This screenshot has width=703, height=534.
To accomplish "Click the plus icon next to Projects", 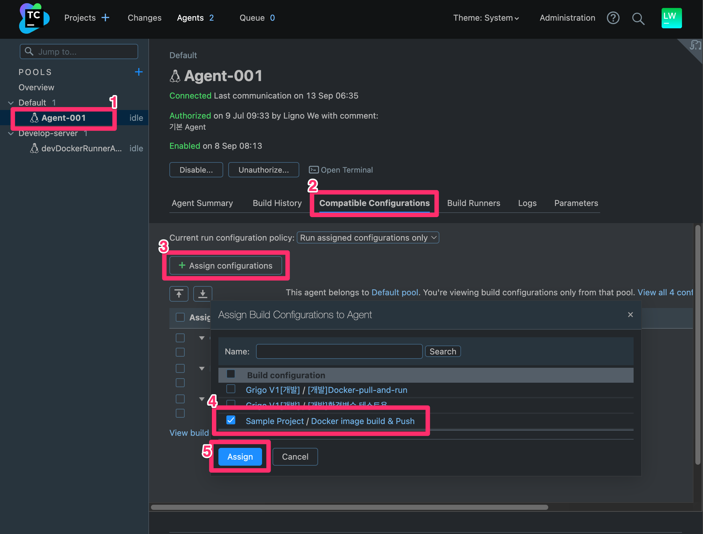I will point(105,18).
